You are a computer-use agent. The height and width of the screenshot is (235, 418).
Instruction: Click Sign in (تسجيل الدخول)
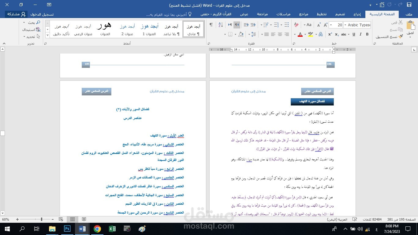click(42, 14)
